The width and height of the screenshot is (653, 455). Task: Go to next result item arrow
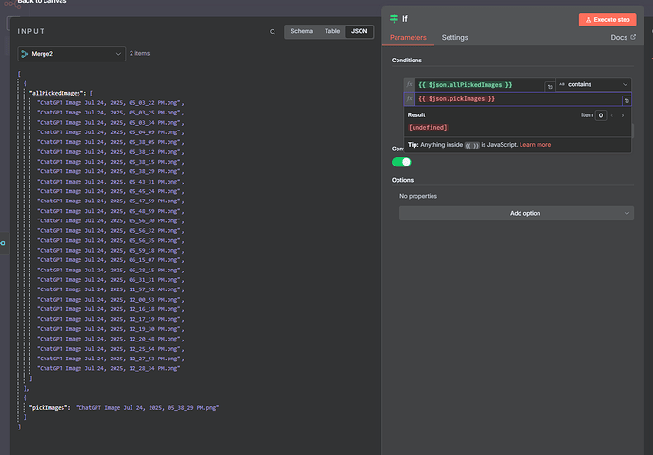tap(623, 115)
